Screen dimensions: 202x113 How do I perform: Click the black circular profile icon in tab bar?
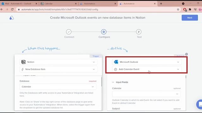point(183,3)
